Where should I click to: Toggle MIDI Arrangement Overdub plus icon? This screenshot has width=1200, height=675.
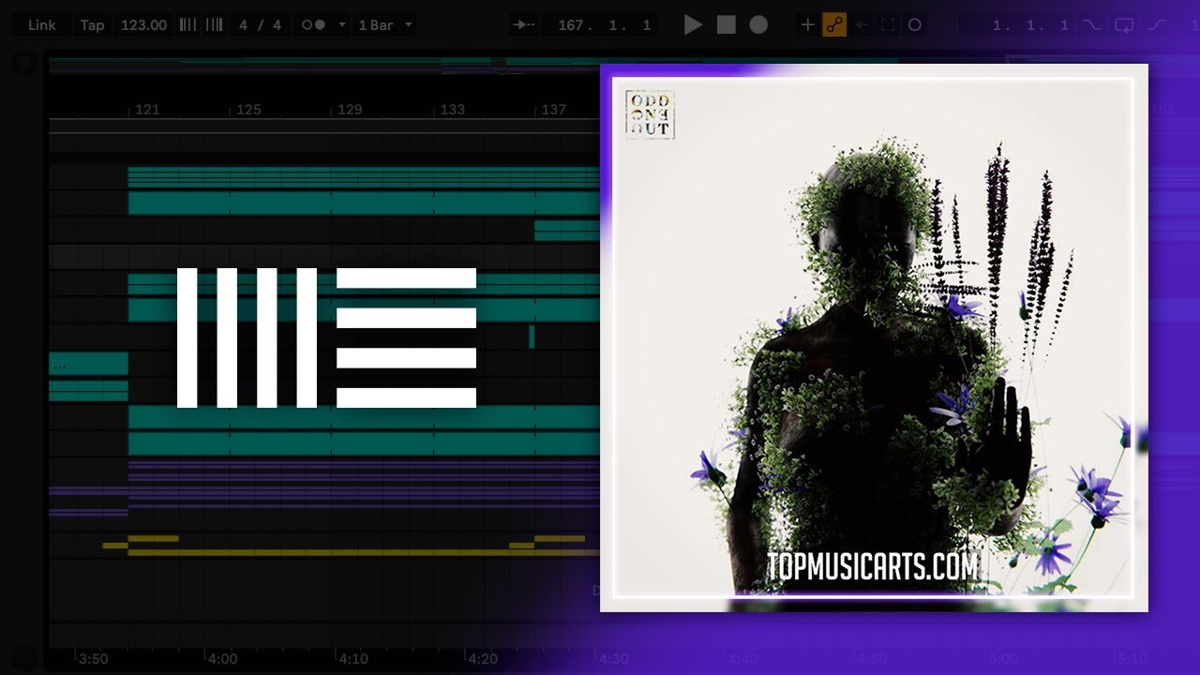pyautogui.click(x=807, y=25)
